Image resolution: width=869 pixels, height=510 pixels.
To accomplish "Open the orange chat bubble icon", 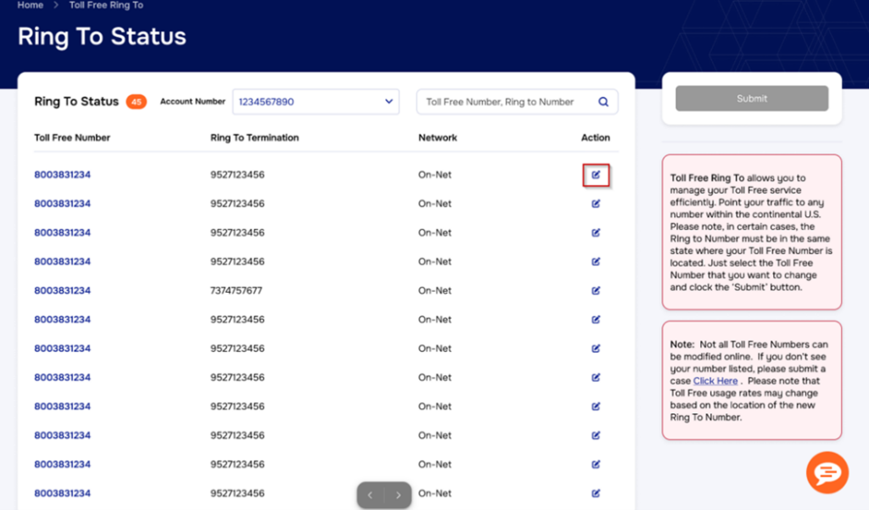I will tap(827, 473).
